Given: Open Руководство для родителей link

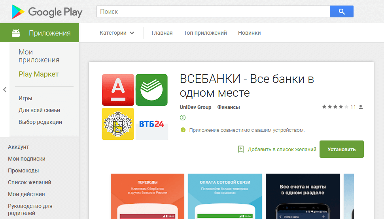Looking at the screenshot, I should point(30,210).
